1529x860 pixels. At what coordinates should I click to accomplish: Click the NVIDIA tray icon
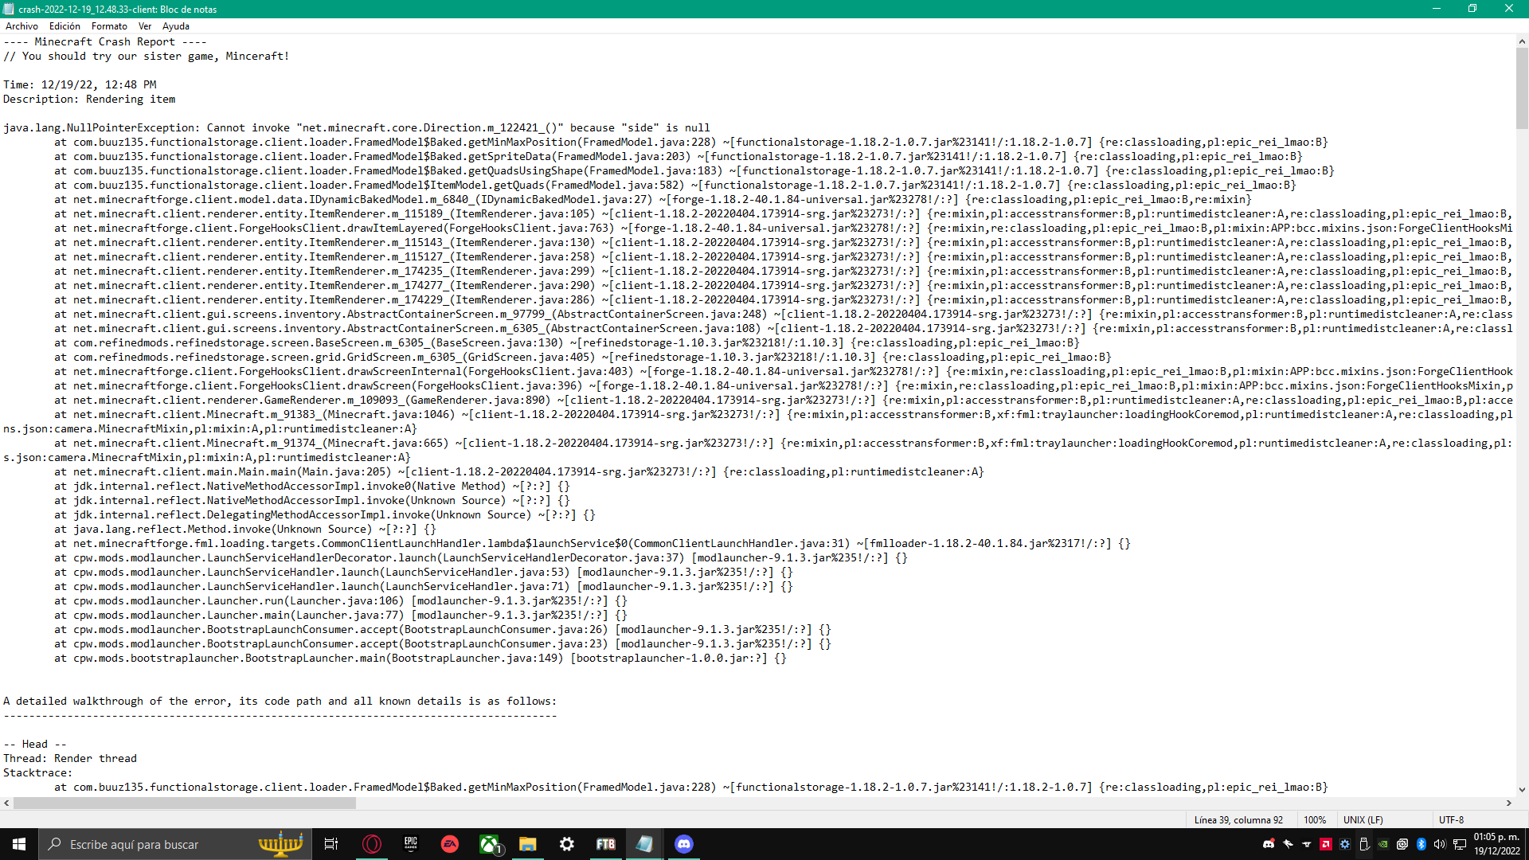coord(1383,844)
